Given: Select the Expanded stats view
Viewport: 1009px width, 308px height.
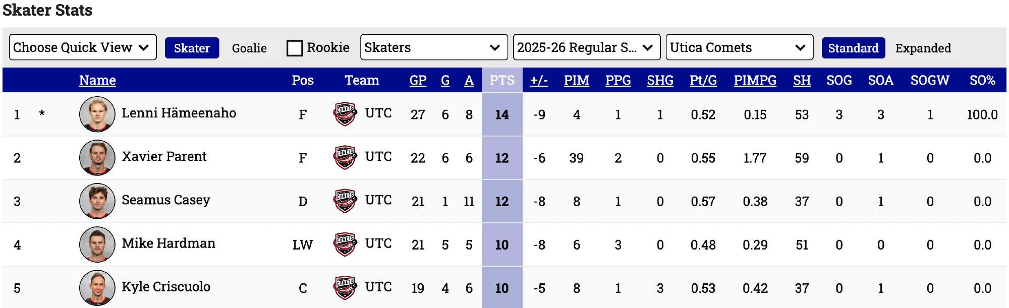Looking at the screenshot, I should click(923, 48).
